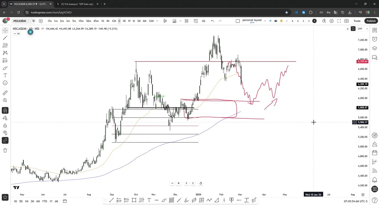This screenshot has width=379, height=205.
Task: Click the delete drawings trash icon
Action: tap(5, 150)
